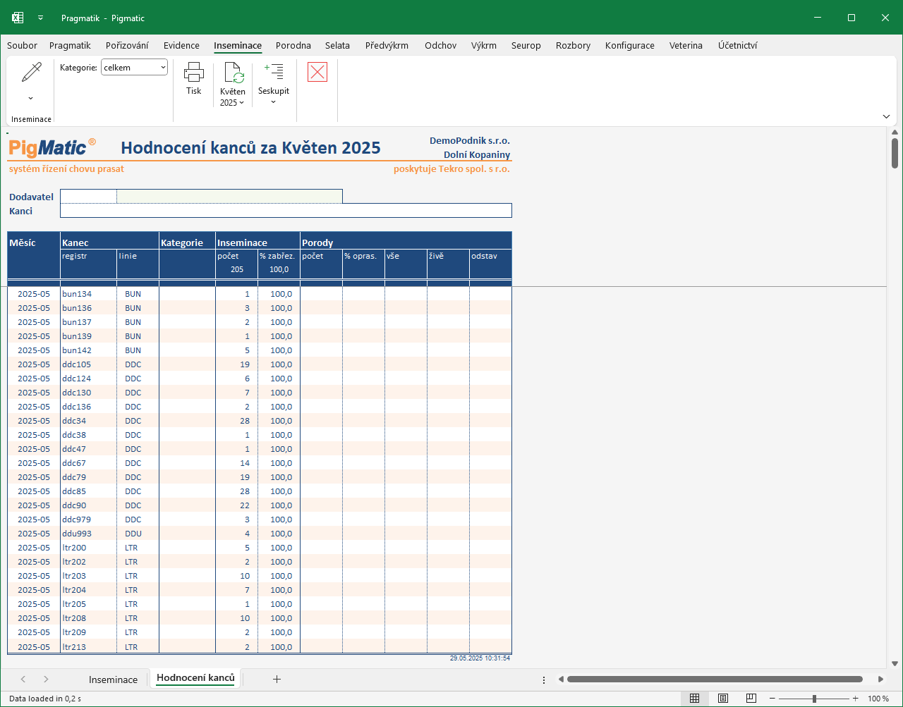Screen dimensions: 903x707
Task: Switch to Page Break Preview view
Action: 751,699
